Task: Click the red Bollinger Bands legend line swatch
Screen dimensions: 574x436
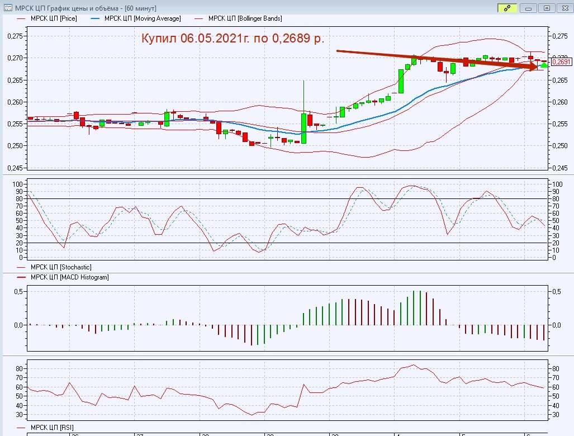Action: click(199, 18)
